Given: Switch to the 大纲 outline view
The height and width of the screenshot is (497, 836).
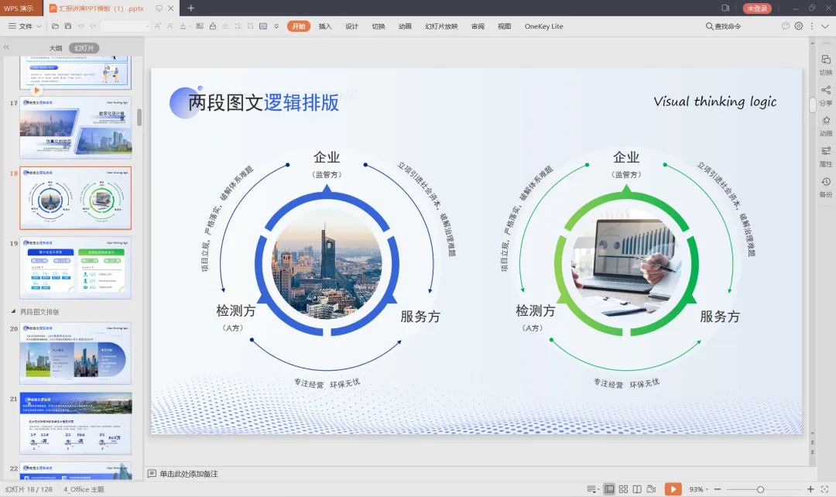Looking at the screenshot, I should pos(56,48).
